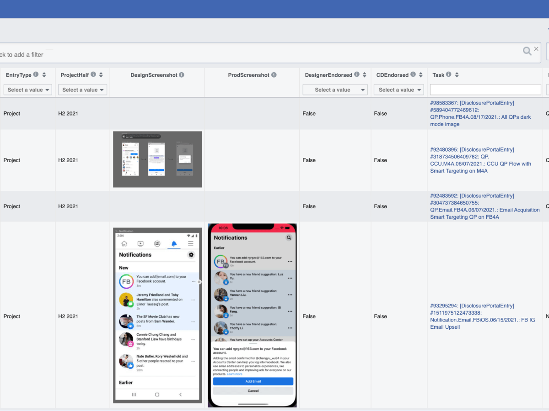Image resolution: width=549 pixels, height=411 pixels.
Task: Open the DesignerEndorsed 'Select a value' dropdown
Action: pyautogui.click(x=335, y=90)
